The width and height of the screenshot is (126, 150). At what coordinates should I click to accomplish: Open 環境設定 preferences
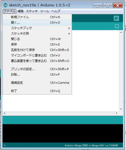point(37,83)
